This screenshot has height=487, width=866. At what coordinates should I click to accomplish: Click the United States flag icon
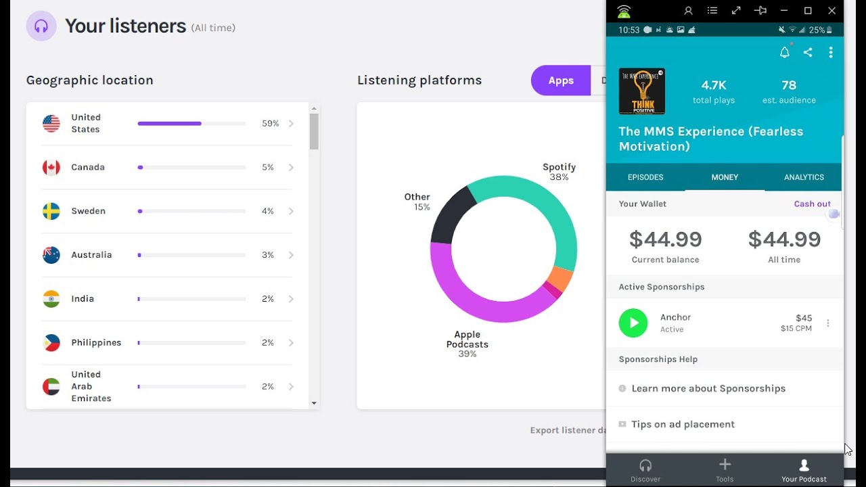pos(51,123)
